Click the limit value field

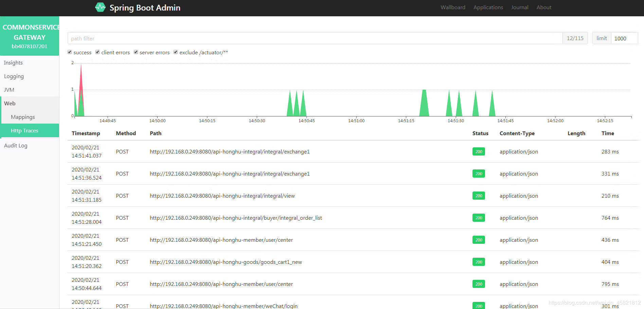point(624,38)
